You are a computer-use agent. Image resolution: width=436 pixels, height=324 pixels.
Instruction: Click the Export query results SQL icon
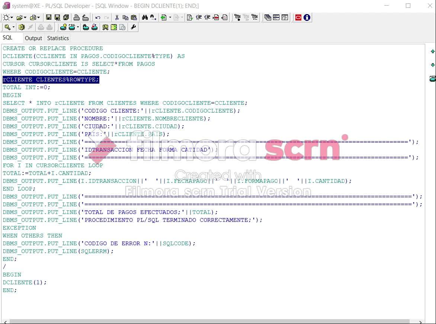point(72,27)
